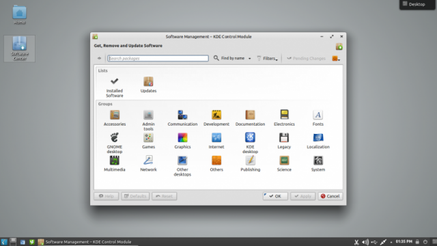Click the clock showing 01:35 PM
This screenshot has height=246, width=437.
tap(404, 241)
